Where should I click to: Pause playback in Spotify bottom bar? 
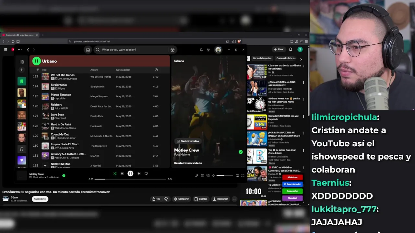[130, 173]
